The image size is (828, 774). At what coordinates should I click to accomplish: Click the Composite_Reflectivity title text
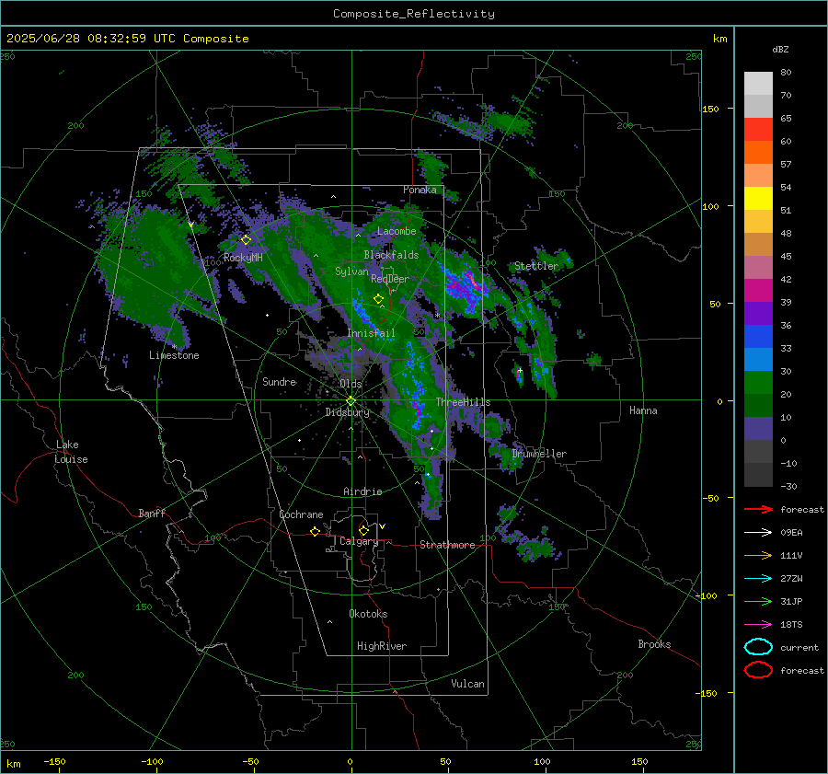pos(413,14)
